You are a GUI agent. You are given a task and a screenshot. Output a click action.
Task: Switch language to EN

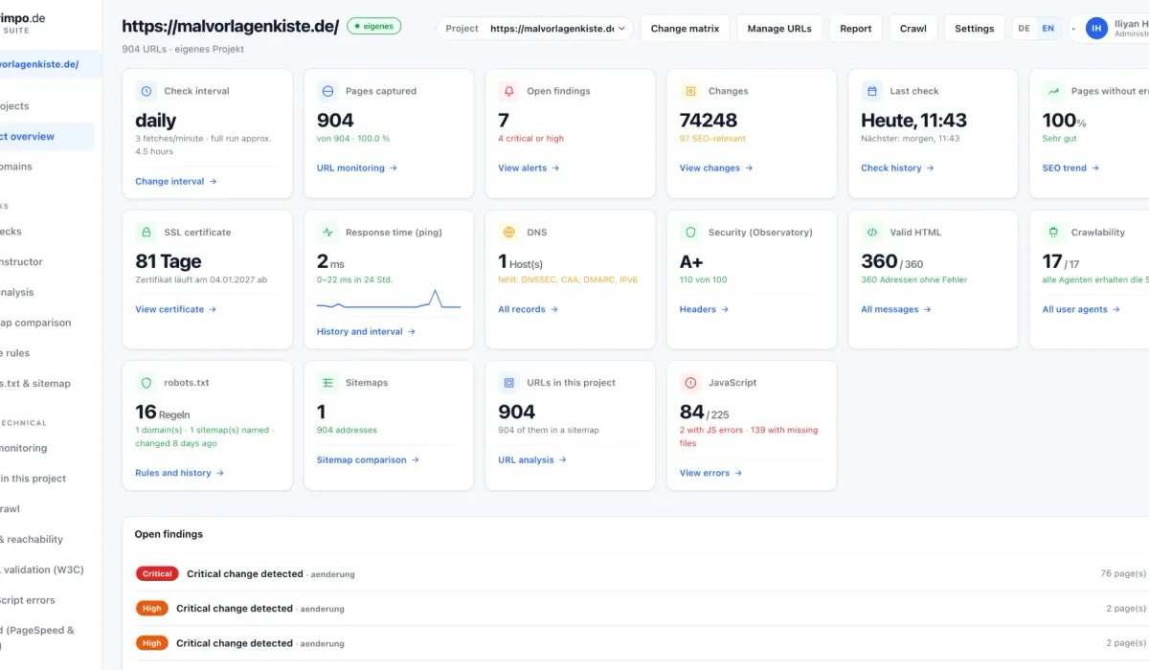1048,29
